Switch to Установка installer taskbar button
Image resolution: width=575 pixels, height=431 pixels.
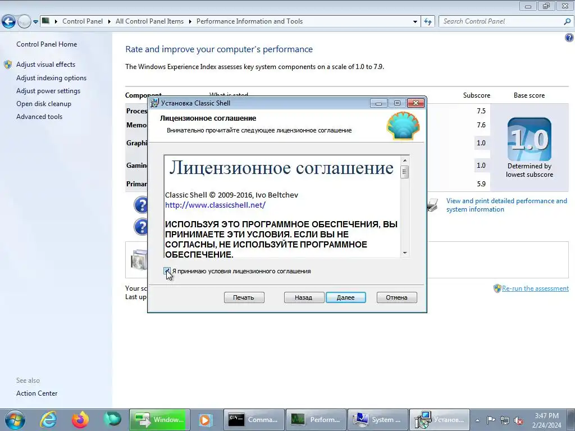pyautogui.click(x=439, y=420)
